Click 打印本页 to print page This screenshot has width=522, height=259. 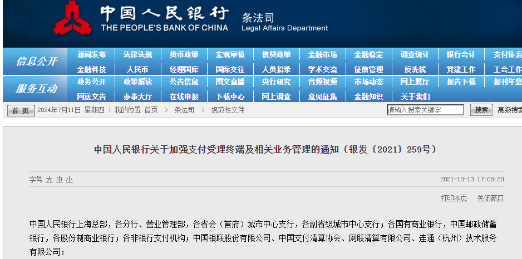tap(454, 199)
